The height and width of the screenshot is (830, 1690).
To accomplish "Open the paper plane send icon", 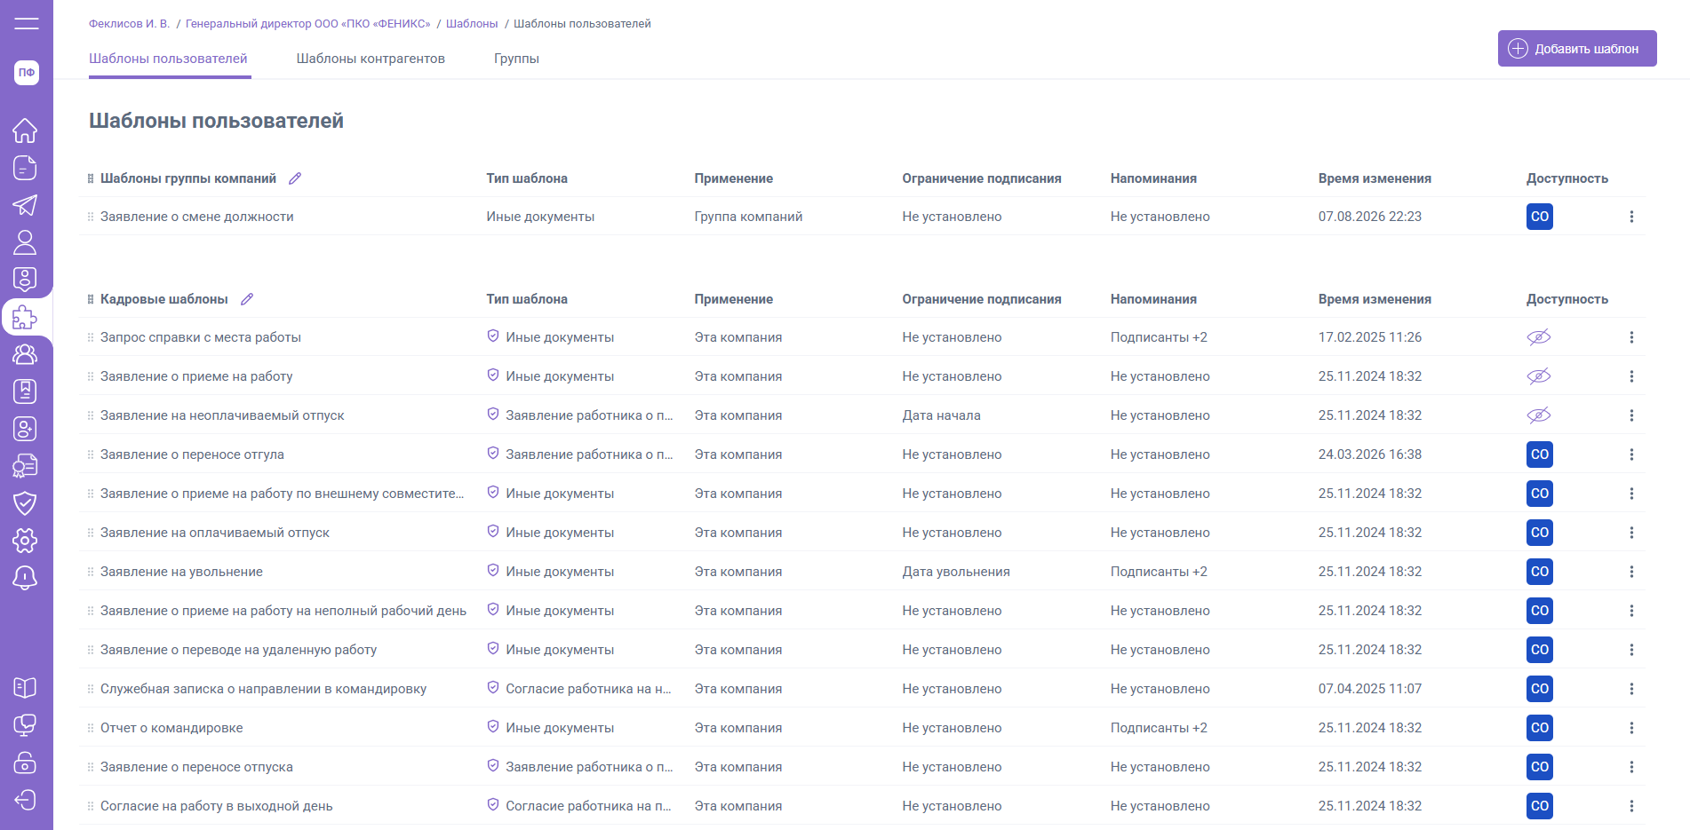I will 25,205.
